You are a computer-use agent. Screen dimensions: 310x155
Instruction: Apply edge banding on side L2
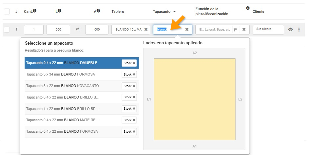coord(240,99)
